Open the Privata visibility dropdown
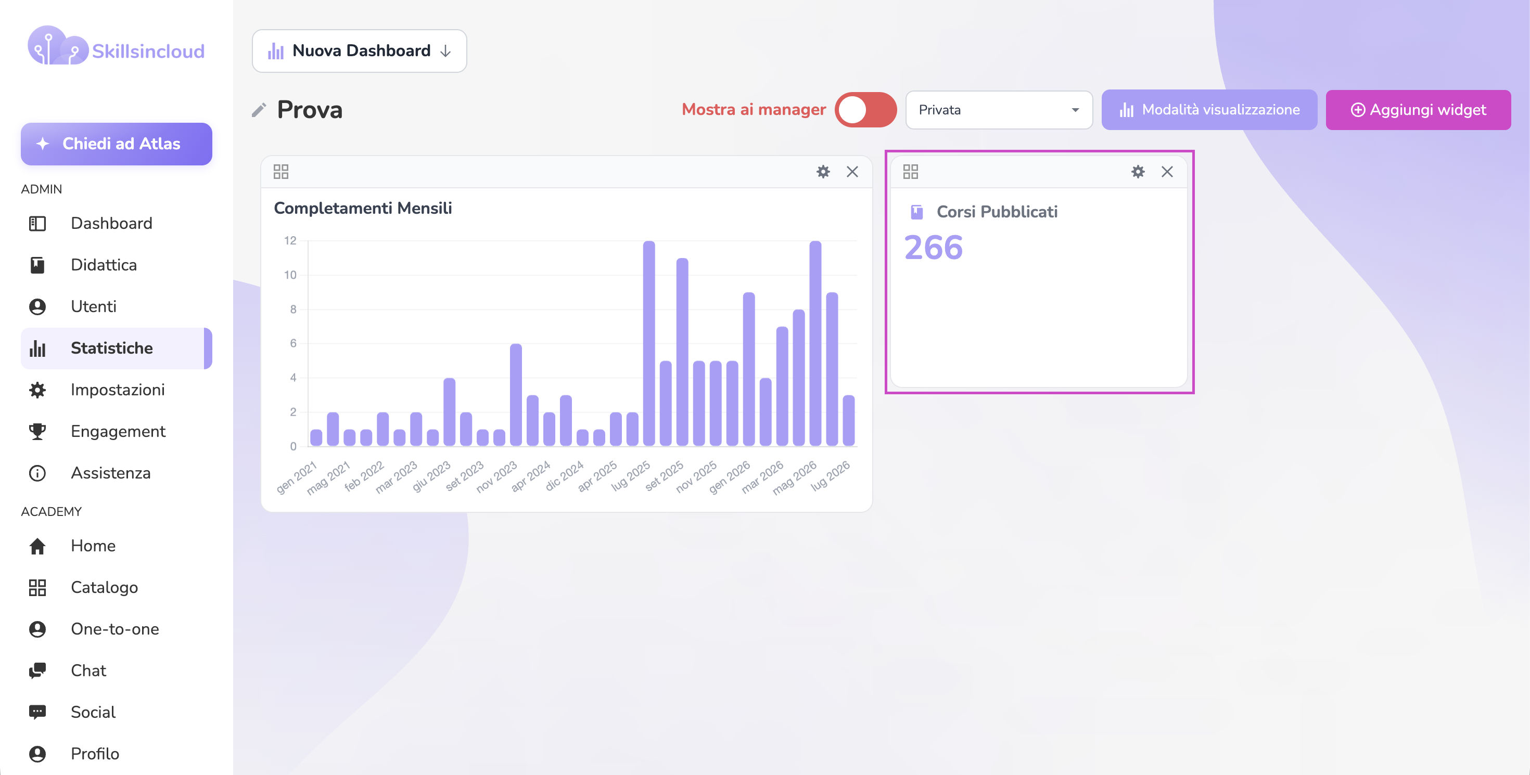Viewport: 1530px width, 775px height. point(999,110)
